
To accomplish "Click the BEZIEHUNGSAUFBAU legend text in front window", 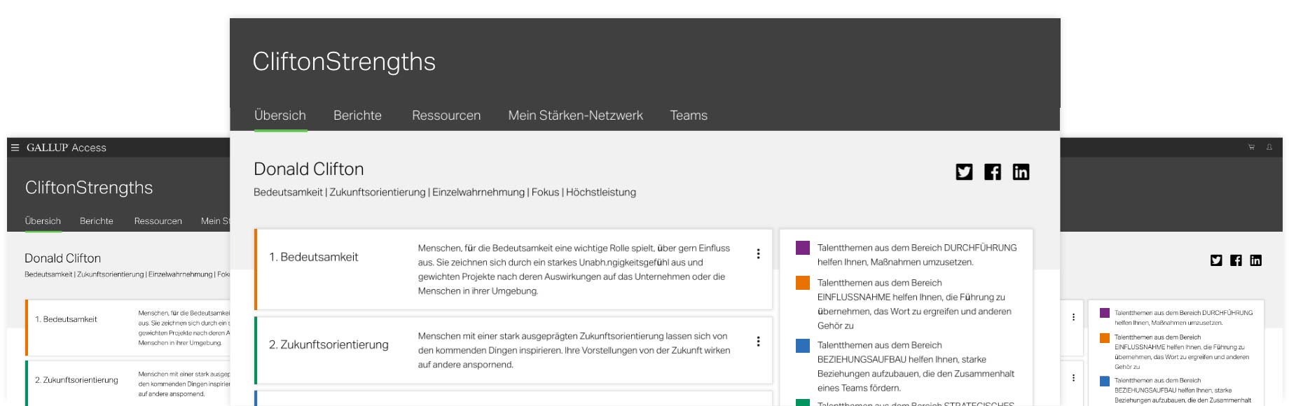I will (916, 366).
